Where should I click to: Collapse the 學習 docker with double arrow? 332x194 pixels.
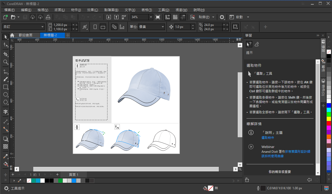pos(318,35)
